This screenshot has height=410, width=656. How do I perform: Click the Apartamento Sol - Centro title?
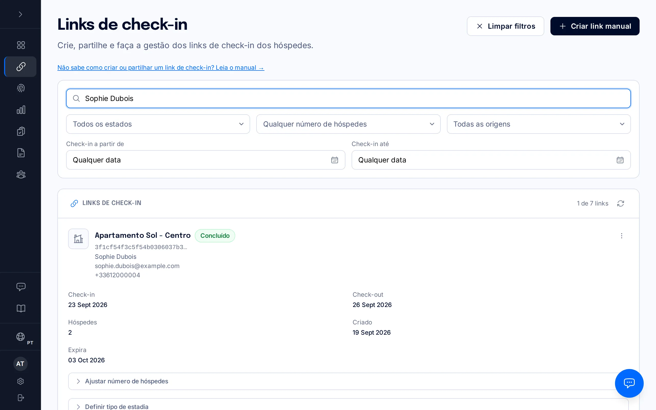(142, 235)
